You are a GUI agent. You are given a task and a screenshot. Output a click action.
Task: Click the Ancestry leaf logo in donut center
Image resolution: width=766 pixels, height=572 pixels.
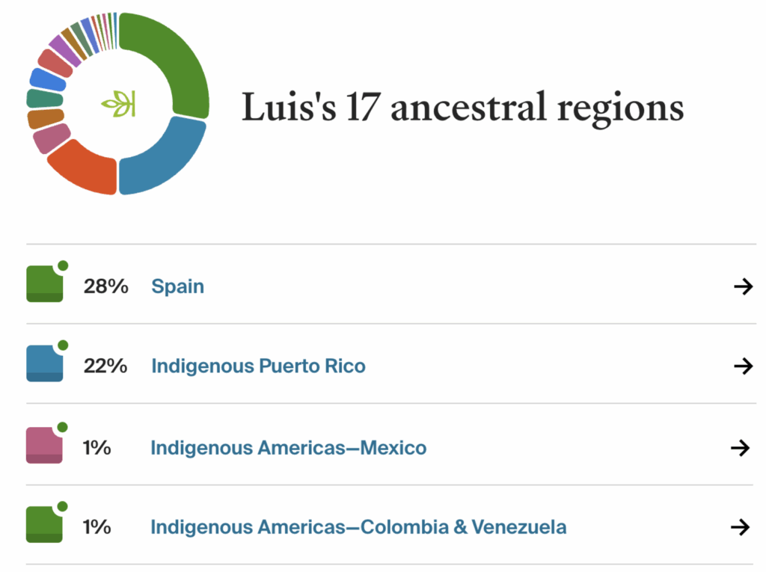[x=118, y=103]
